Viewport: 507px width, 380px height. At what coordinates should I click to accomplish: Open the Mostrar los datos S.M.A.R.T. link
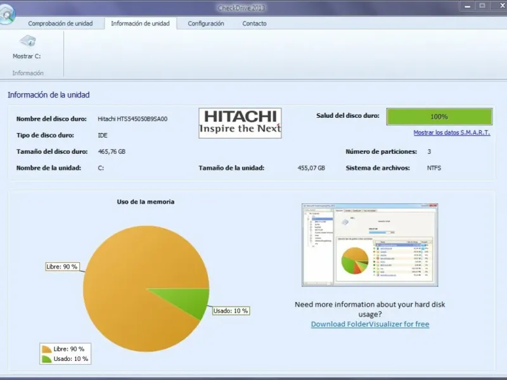coord(452,132)
